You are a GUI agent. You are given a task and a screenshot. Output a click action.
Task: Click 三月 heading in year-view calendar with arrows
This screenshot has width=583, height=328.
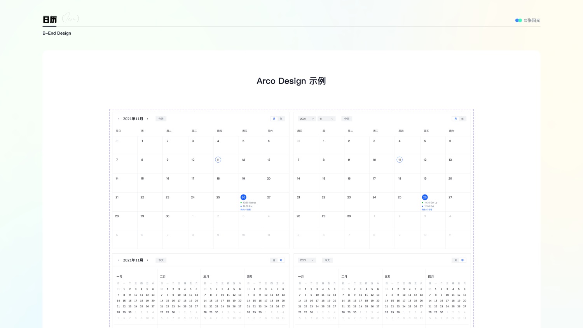click(x=206, y=277)
